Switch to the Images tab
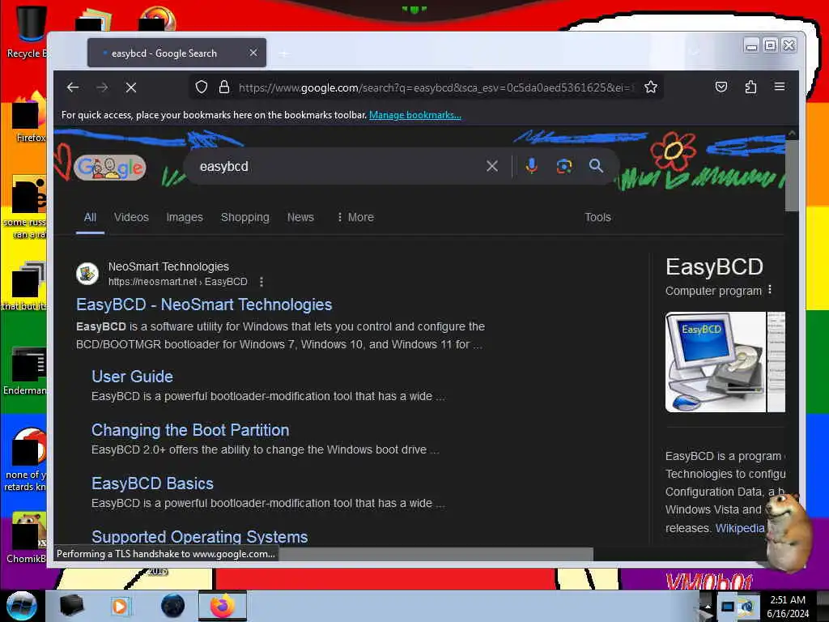Viewport: 829px width, 622px height. click(185, 217)
